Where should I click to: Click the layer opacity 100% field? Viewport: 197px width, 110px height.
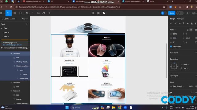[191, 86]
